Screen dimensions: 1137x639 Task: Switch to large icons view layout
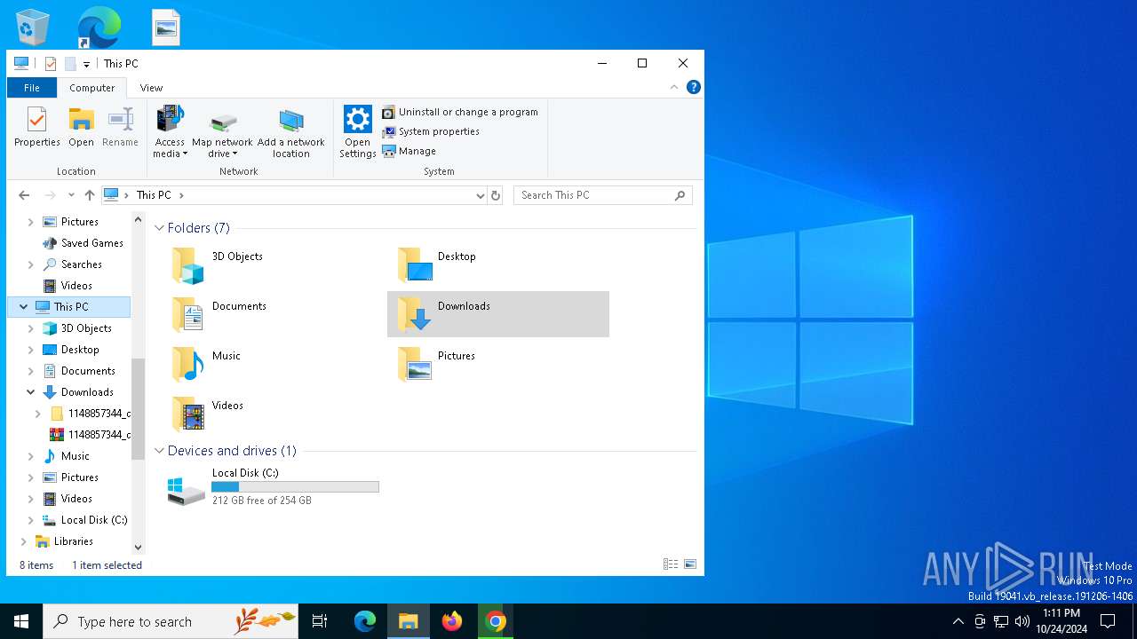(690, 564)
